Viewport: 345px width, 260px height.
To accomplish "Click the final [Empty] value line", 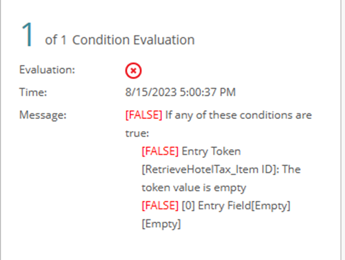I will [161, 224].
